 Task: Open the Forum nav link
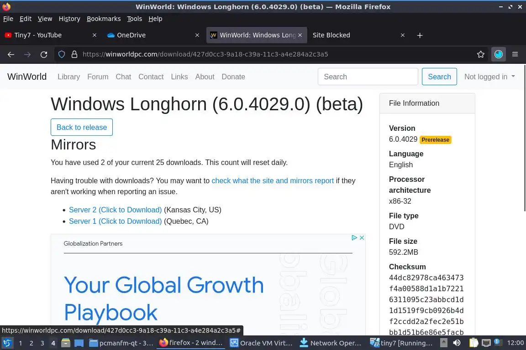pyautogui.click(x=98, y=77)
